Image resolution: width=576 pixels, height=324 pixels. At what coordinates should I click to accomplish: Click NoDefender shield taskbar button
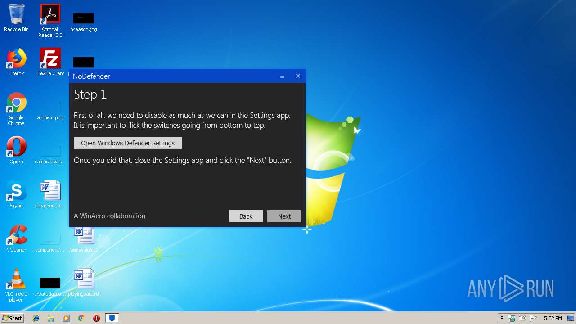tap(112, 318)
